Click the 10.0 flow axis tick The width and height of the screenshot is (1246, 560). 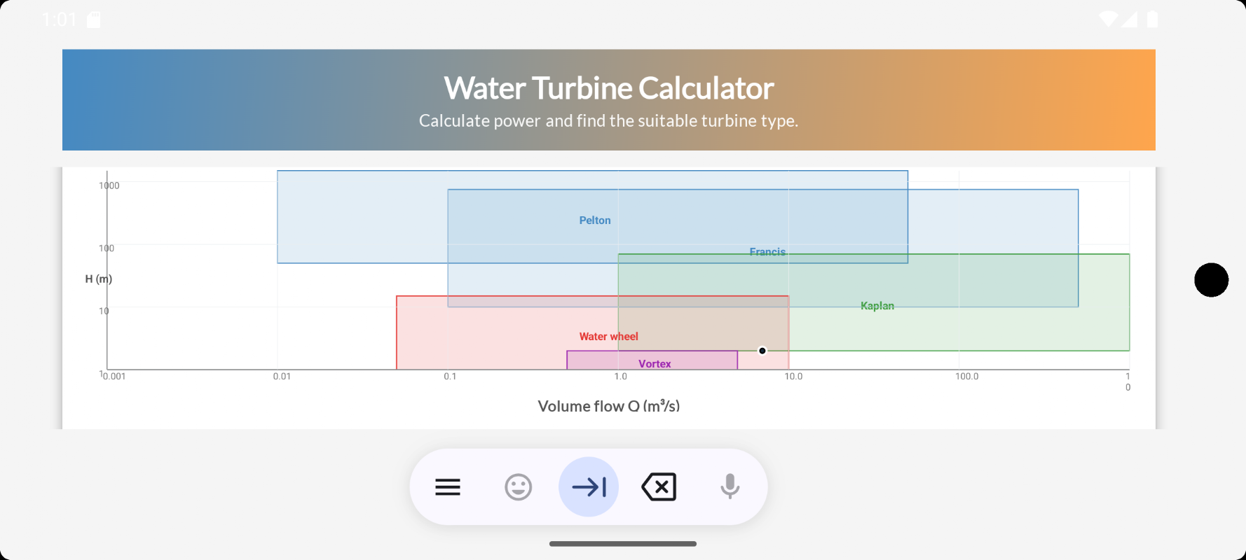tap(793, 377)
